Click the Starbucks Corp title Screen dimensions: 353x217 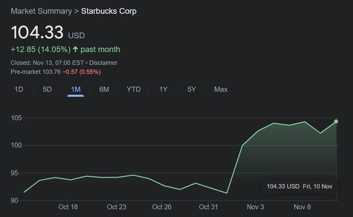click(x=109, y=11)
